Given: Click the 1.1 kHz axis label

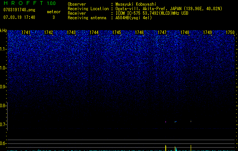Looking at the screenshot, I should coord(3,49).
